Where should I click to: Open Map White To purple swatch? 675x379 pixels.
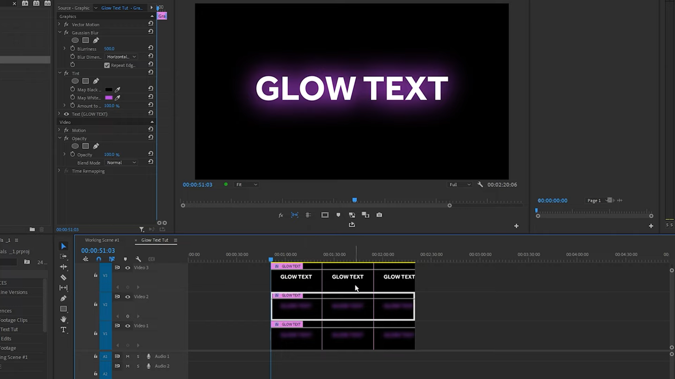click(x=109, y=98)
